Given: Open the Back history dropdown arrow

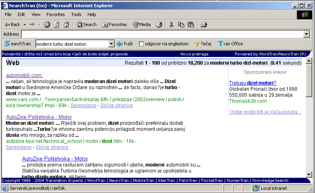Looking at the screenshot, I should pyautogui.click(x=25, y=24).
